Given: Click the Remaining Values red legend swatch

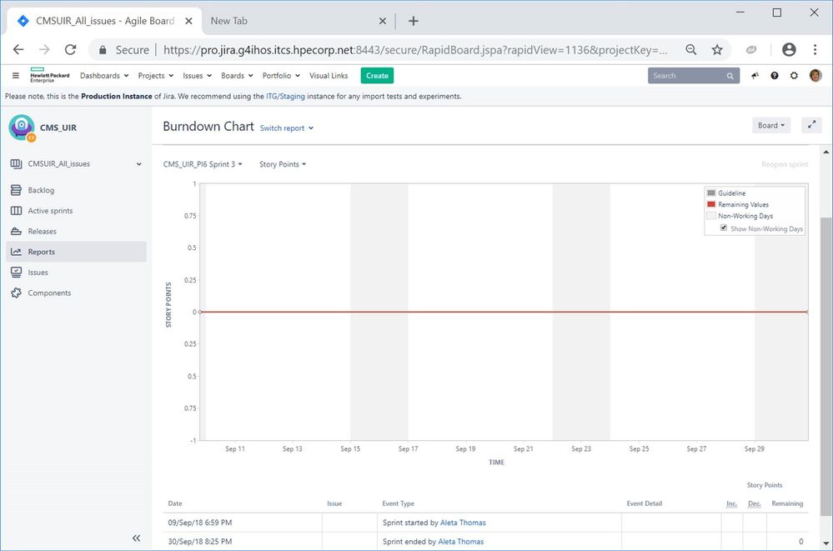Looking at the screenshot, I should point(710,204).
